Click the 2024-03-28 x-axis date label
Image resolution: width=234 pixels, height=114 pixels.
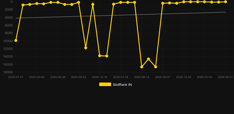pyautogui.click(x=37, y=77)
